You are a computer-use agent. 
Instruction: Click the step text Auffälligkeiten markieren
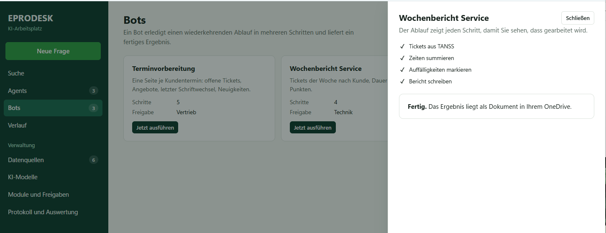pyautogui.click(x=440, y=70)
